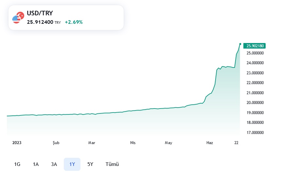Click the +2.69% change percentage
The height and width of the screenshot is (177, 281).
(x=74, y=22)
